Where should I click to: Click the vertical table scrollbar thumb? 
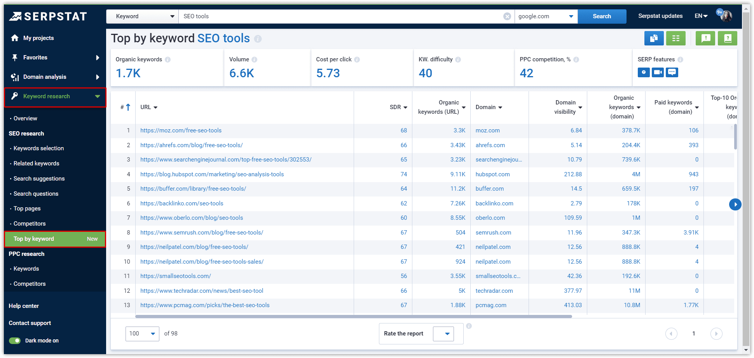pos(735,137)
